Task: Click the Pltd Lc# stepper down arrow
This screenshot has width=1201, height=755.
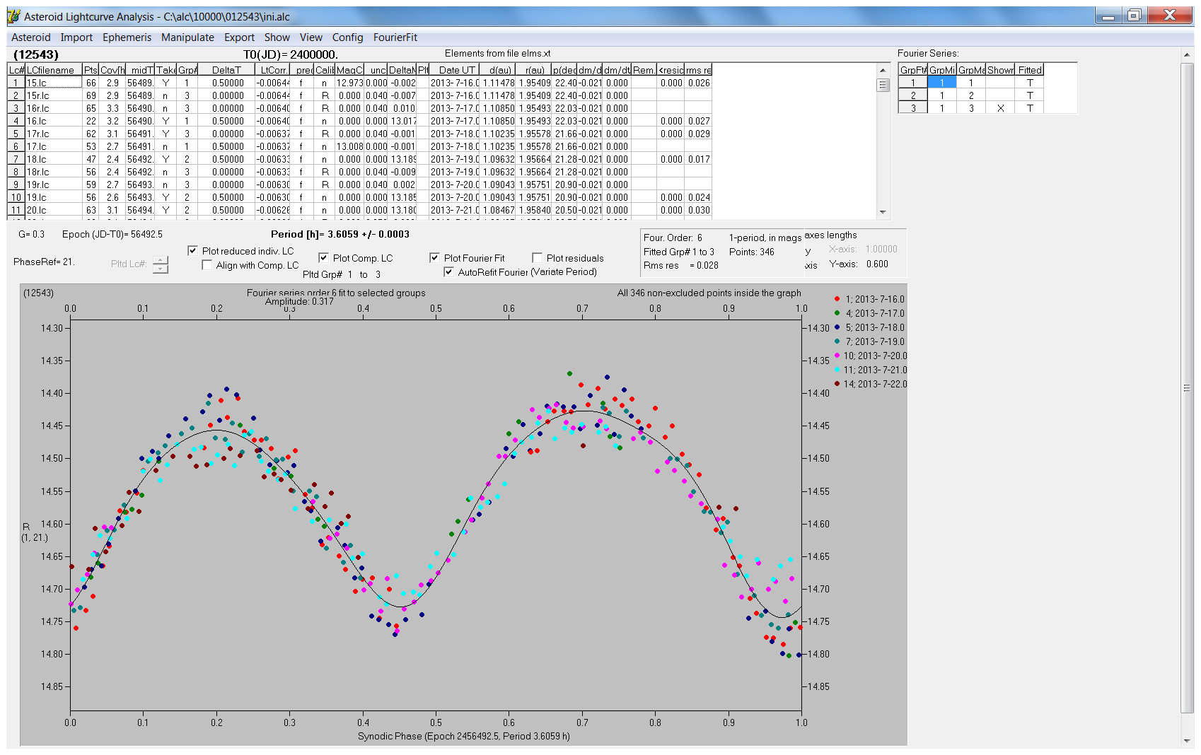Action: [161, 269]
